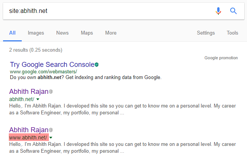The width and height of the screenshot is (247, 155).
Task: Select the All results tab
Action: (x=12, y=33)
